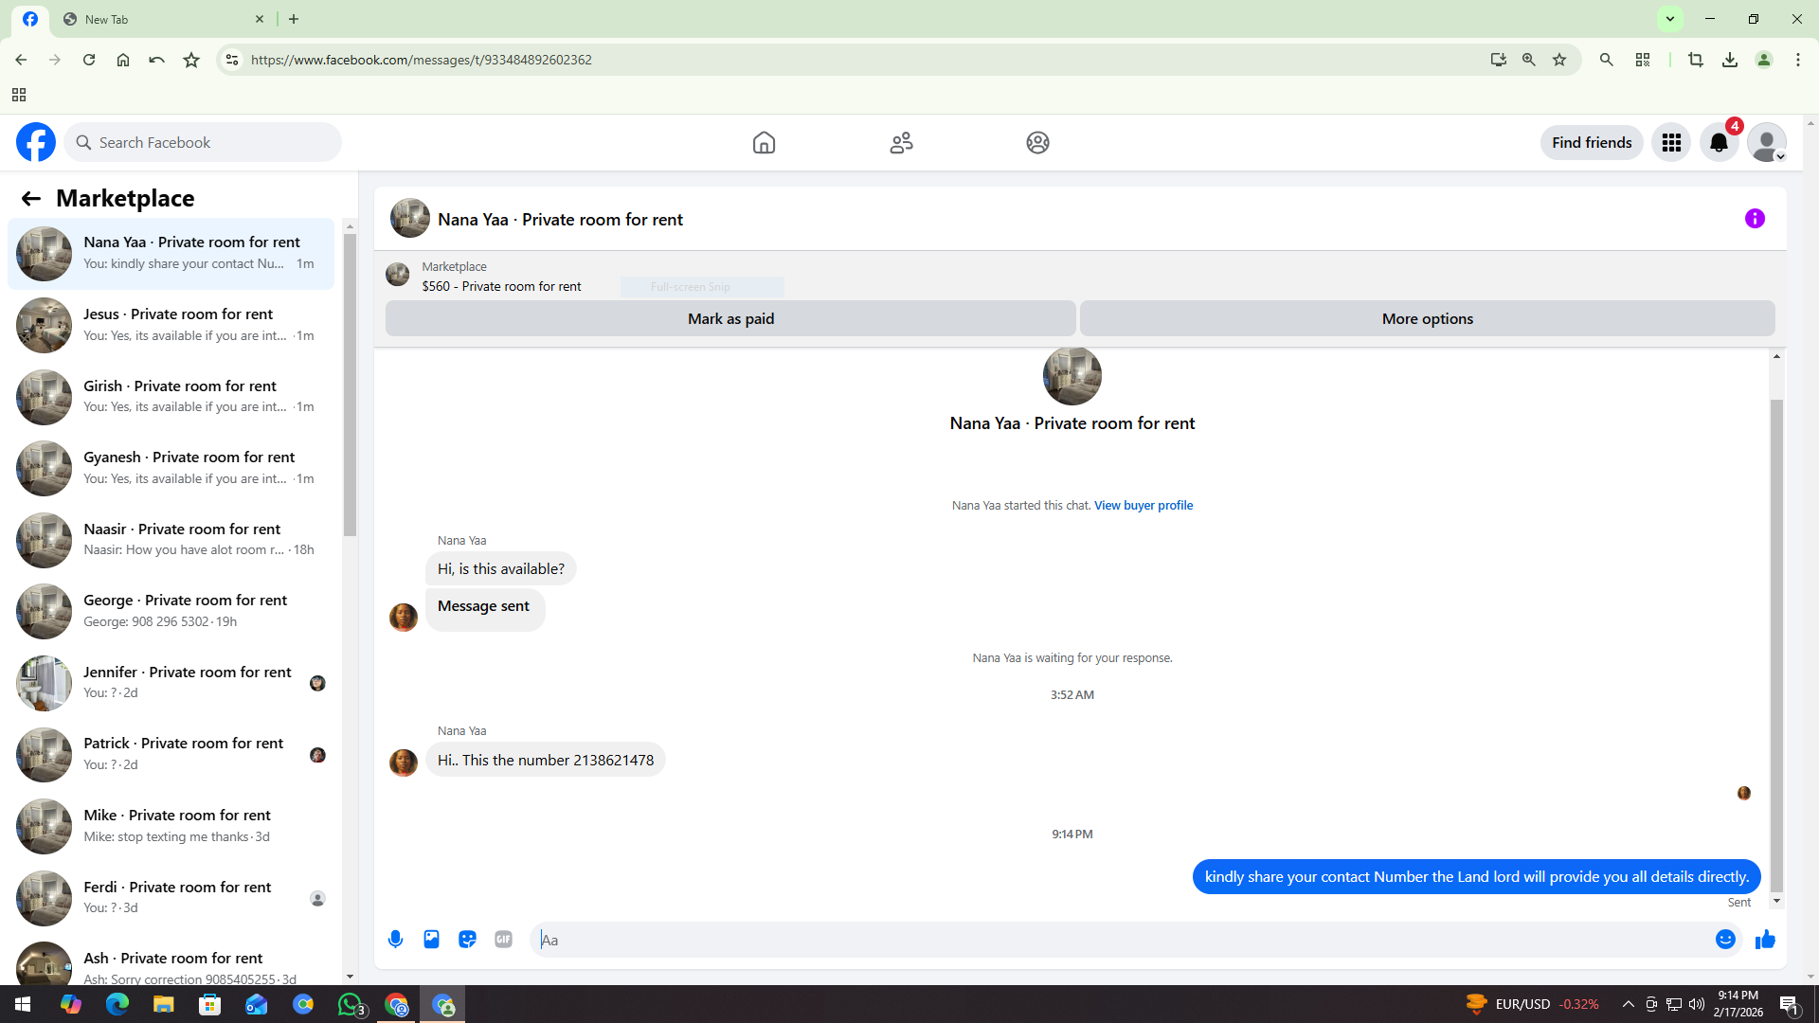Send a thumbs up like
Screen dimensions: 1819x1023
(1765, 939)
